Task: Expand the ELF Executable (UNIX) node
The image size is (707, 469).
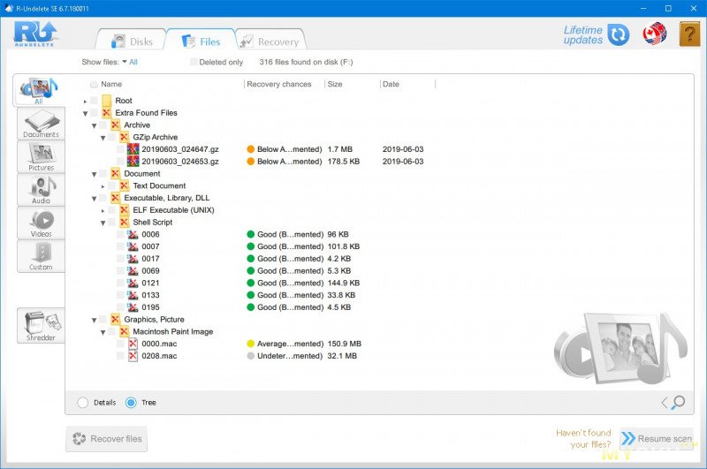Action: [103, 210]
